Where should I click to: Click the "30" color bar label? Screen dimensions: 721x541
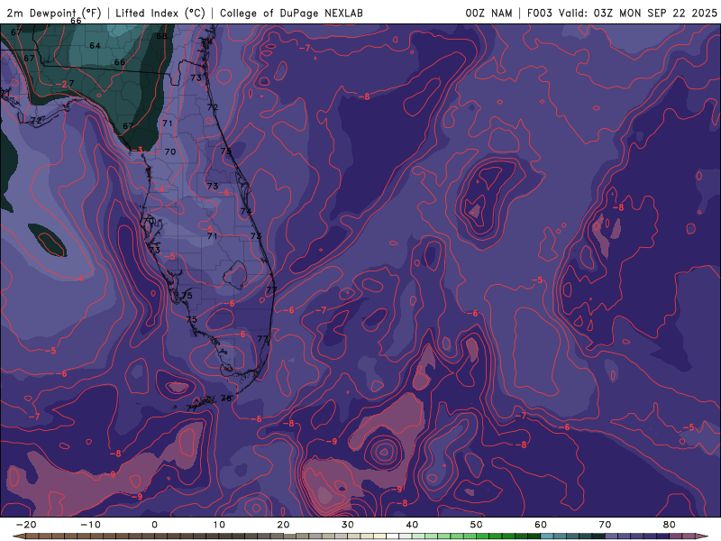[x=348, y=525]
